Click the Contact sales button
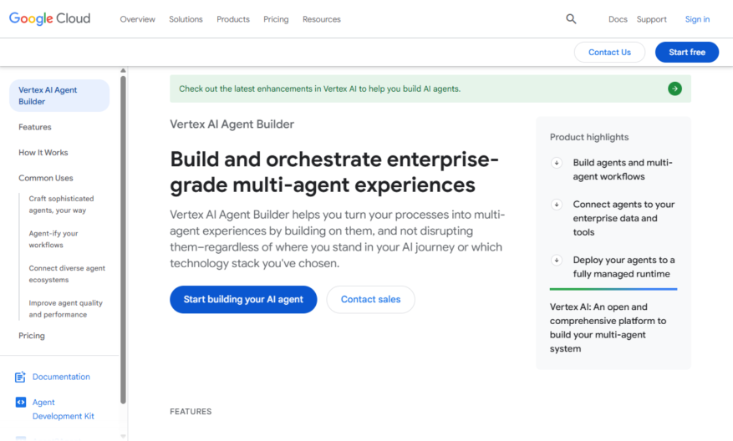 [x=370, y=300]
